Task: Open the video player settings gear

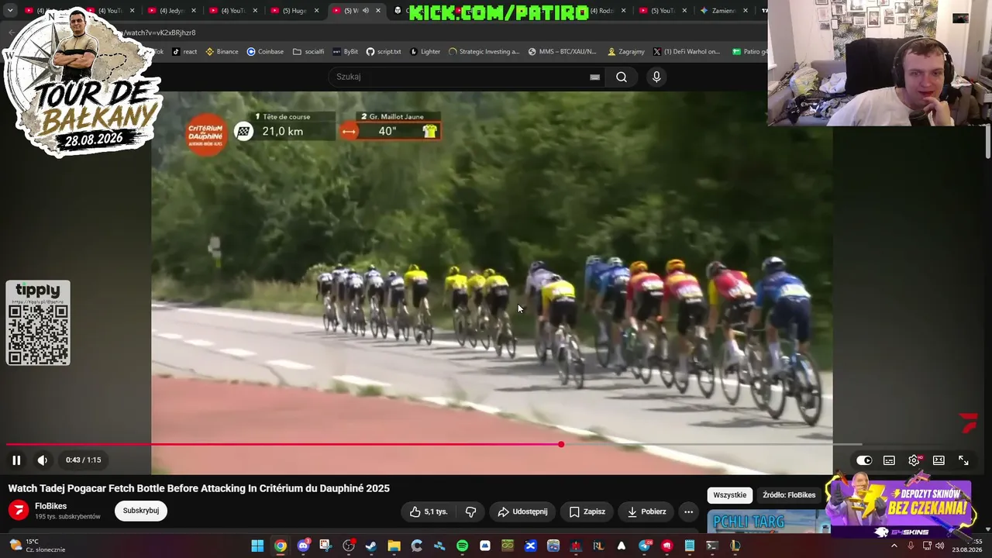Action: [914, 460]
